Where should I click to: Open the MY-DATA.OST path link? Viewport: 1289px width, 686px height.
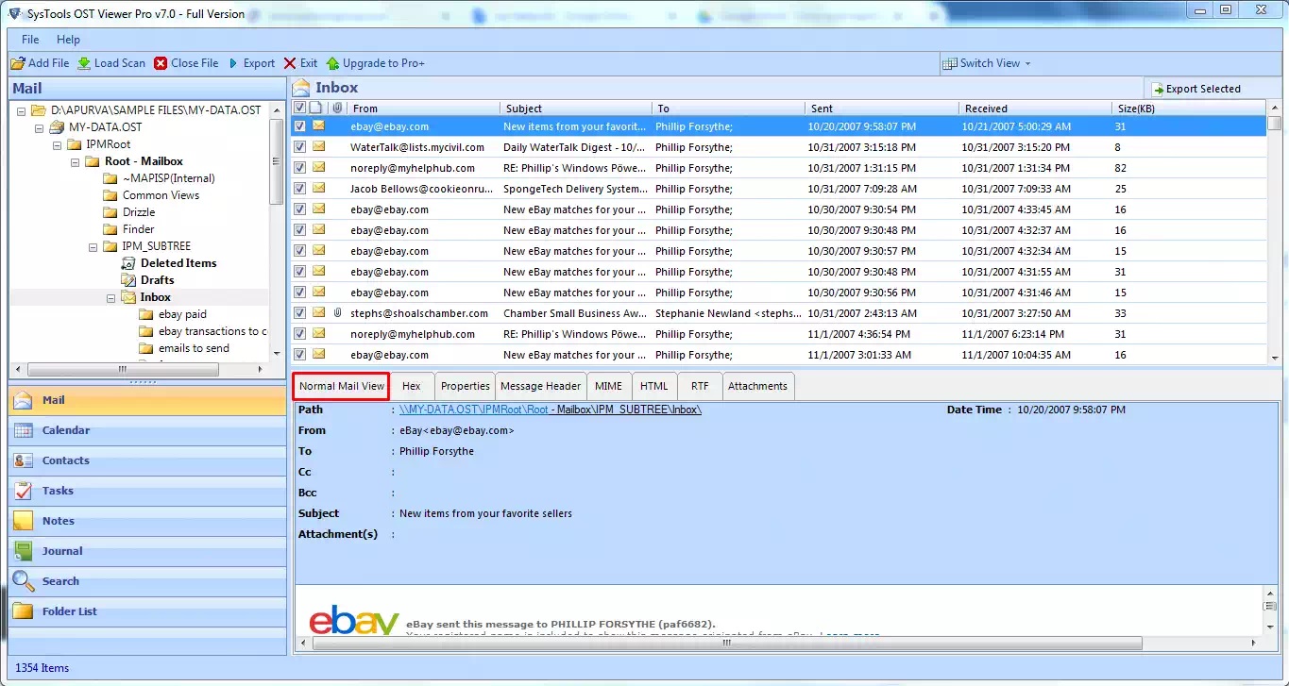pos(551,410)
